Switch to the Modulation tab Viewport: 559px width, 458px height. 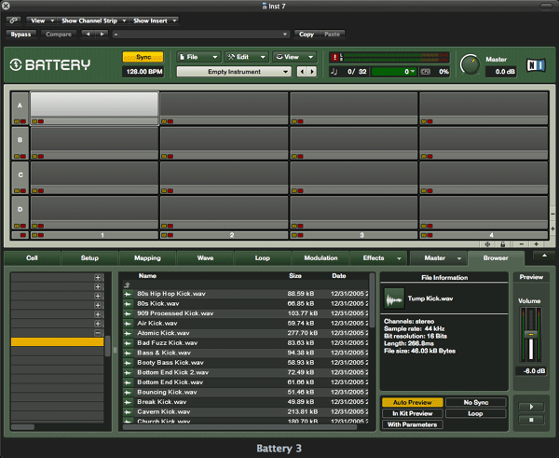320,258
